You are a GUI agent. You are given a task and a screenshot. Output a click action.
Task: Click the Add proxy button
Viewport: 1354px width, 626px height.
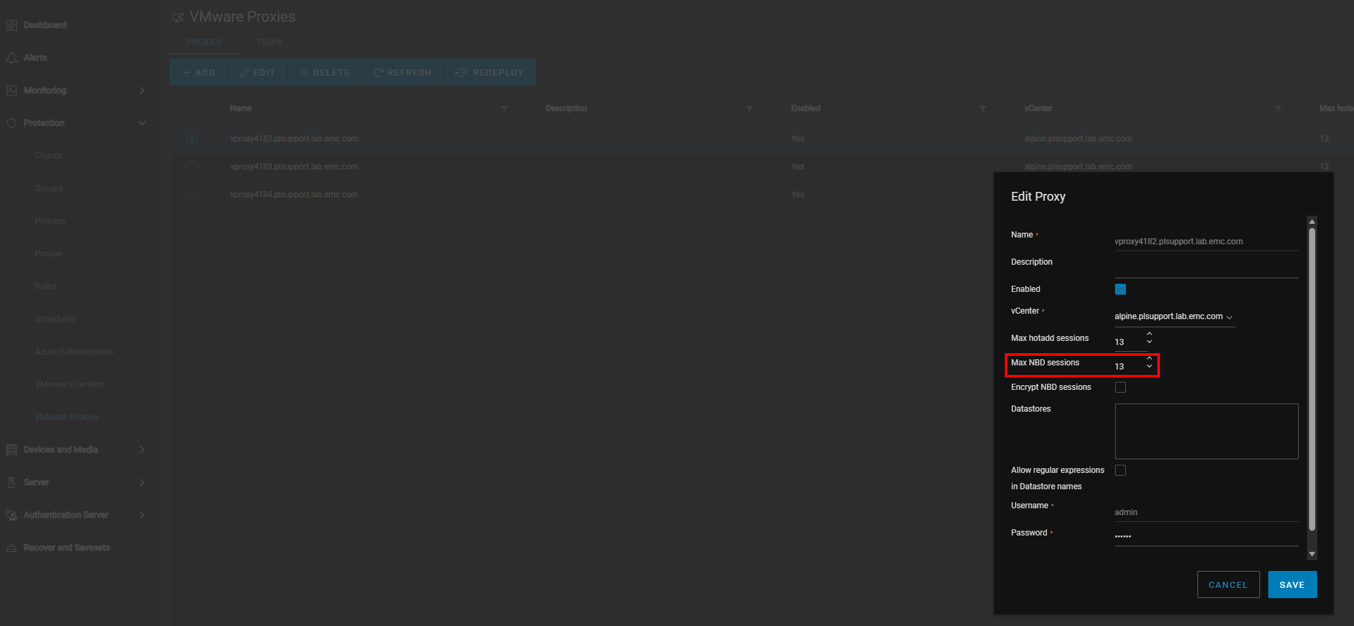pos(199,72)
